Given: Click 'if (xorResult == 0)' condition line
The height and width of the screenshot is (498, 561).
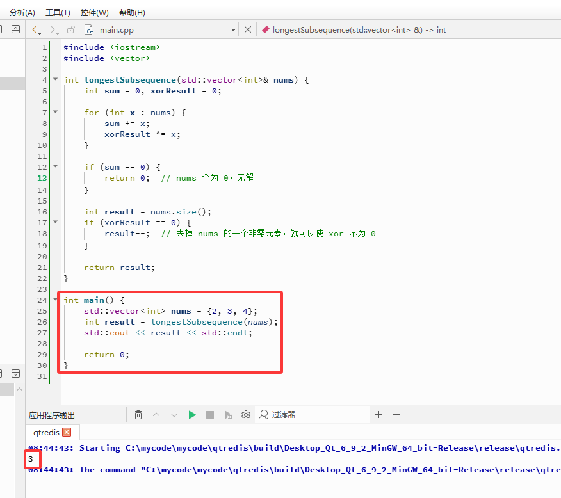Looking at the screenshot, I should pos(138,223).
